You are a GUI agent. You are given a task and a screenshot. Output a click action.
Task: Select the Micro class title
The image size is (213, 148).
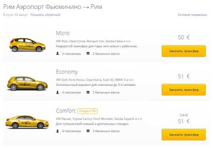[63, 33]
